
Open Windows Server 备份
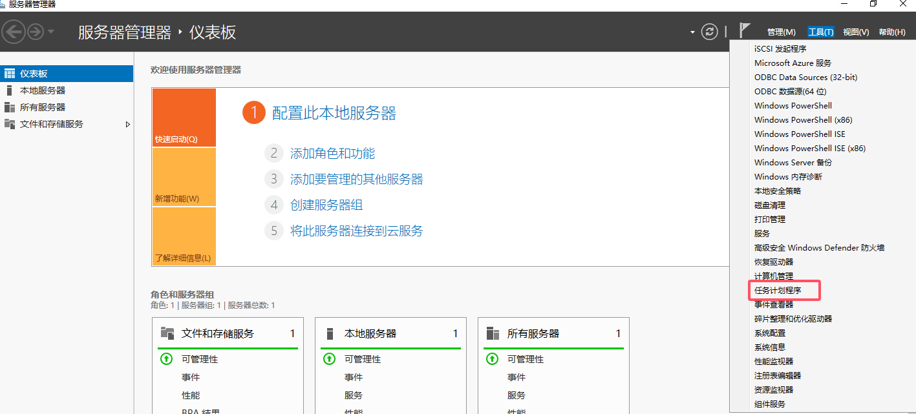793,162
